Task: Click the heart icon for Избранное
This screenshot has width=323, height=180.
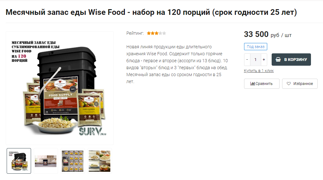Action: tap(288, 84)
